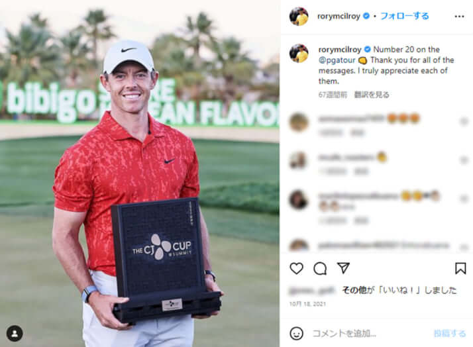
Task: Click 翻訳を見る translation link
Action: pos(372,95)
